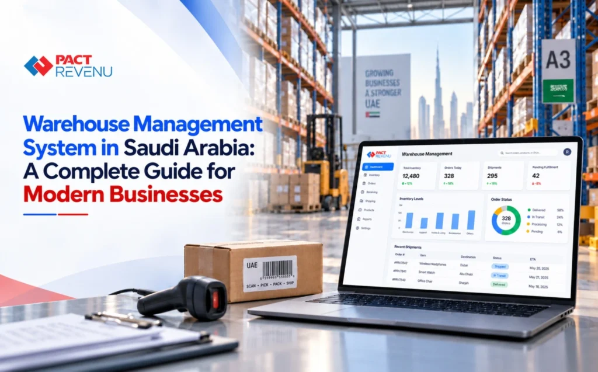Click the Total Inventory value 12,480
The height and width of the screenshot is (372, 598).
point(411,176)
